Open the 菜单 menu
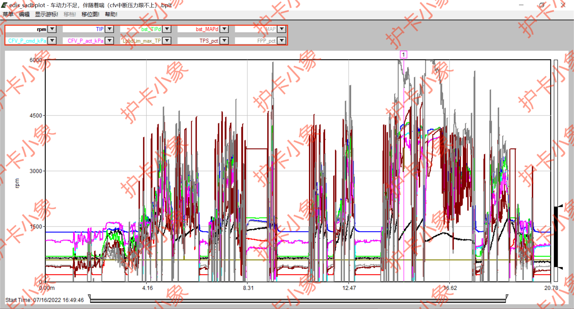Viewport: 574px width, 309px height. pos(8,14)
